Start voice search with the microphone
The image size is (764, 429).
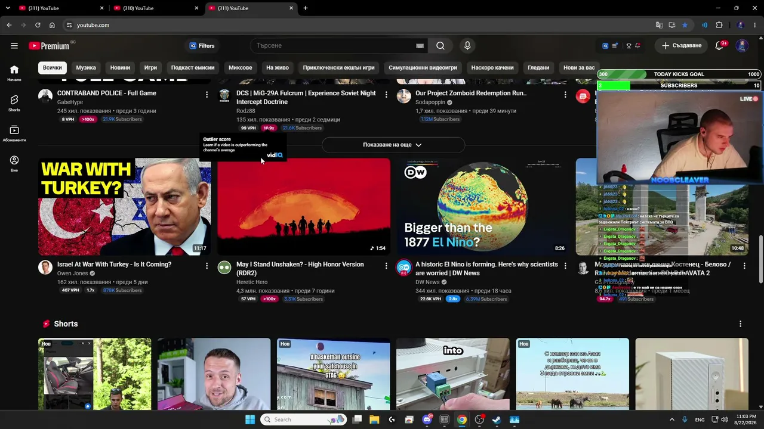[x=467, y=46]
